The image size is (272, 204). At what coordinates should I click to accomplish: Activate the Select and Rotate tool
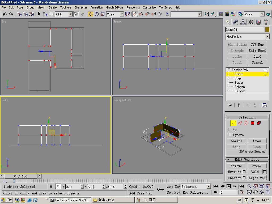tap(97, 14)
